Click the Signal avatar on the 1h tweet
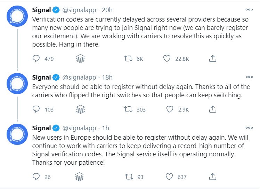260x189 pixels. 17,135
